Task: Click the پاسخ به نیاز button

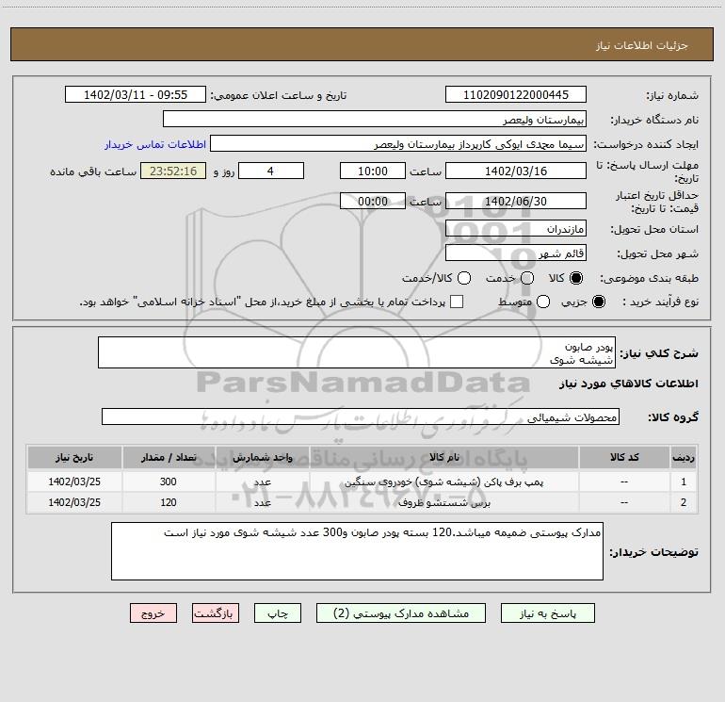Action: pos(547,613)
